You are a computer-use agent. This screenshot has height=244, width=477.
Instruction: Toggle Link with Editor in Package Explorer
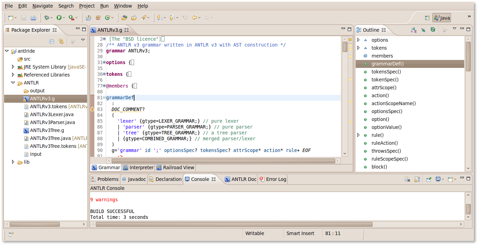tap(61, 42)
